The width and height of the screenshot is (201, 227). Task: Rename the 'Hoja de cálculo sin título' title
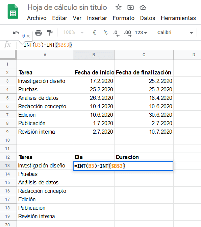(x=67, y=7)
